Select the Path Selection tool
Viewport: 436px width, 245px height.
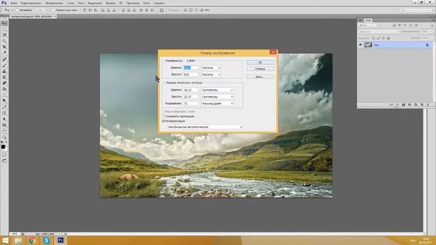(4, 119)
